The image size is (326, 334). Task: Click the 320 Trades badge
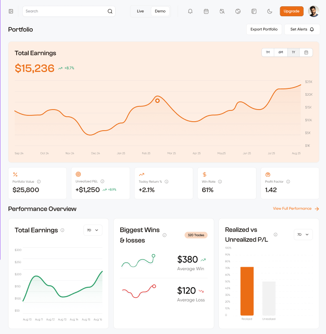[196, 235]
